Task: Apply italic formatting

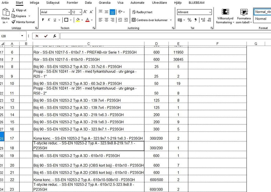Action: (48, 20)
